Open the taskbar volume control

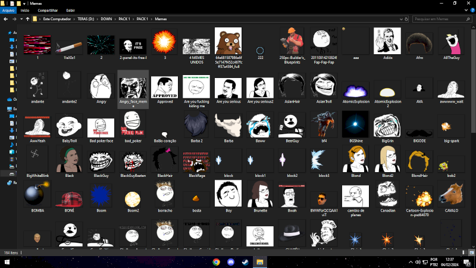[x=418, y=262]
